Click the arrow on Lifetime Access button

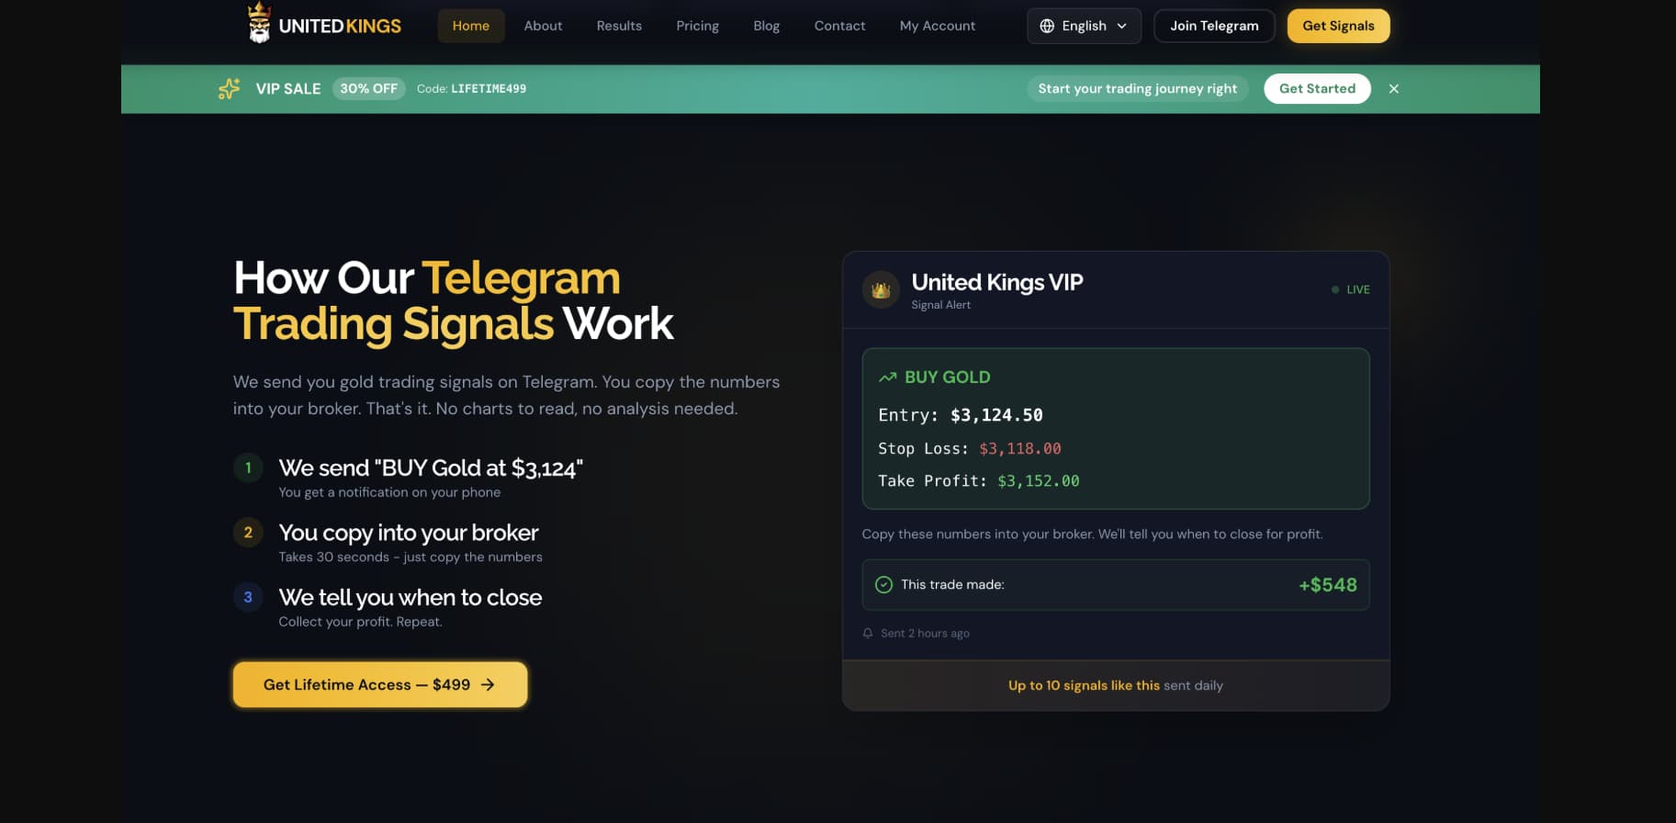488,685
